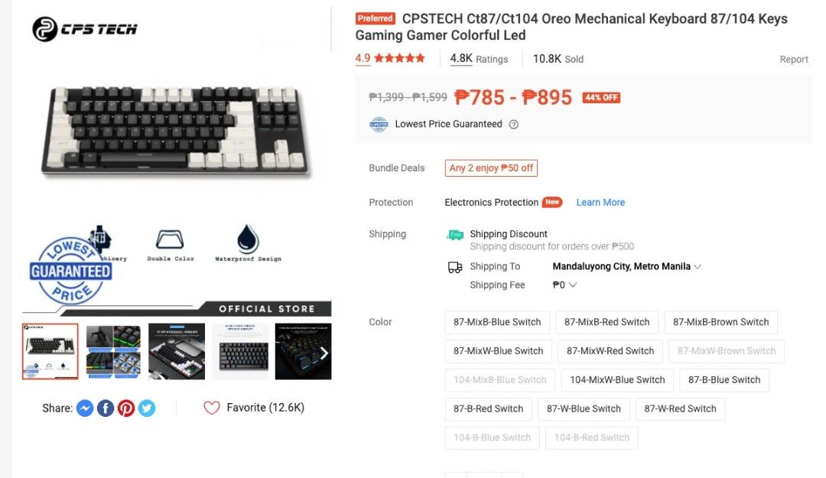Share the product via Messenger icon
Image resolution: width=826 pixels, height=478 pixels.
coord(85,408)
